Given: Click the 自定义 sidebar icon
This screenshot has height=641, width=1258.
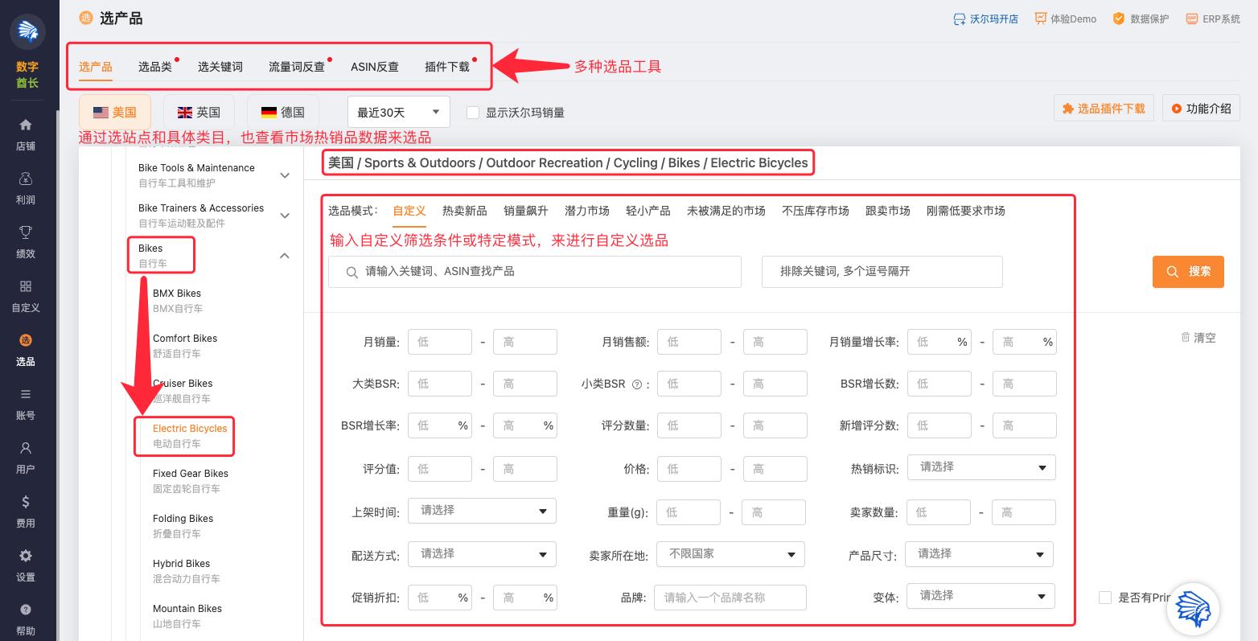Looking at the screenshot, I should [25, 294].
